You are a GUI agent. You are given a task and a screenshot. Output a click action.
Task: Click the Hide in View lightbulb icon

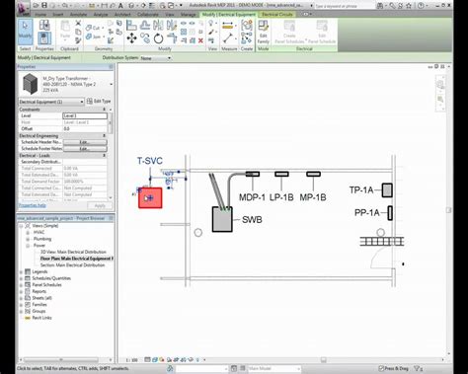211,23
